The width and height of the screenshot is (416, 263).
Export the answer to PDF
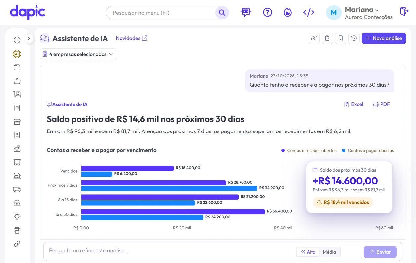[x=381, y=104]
